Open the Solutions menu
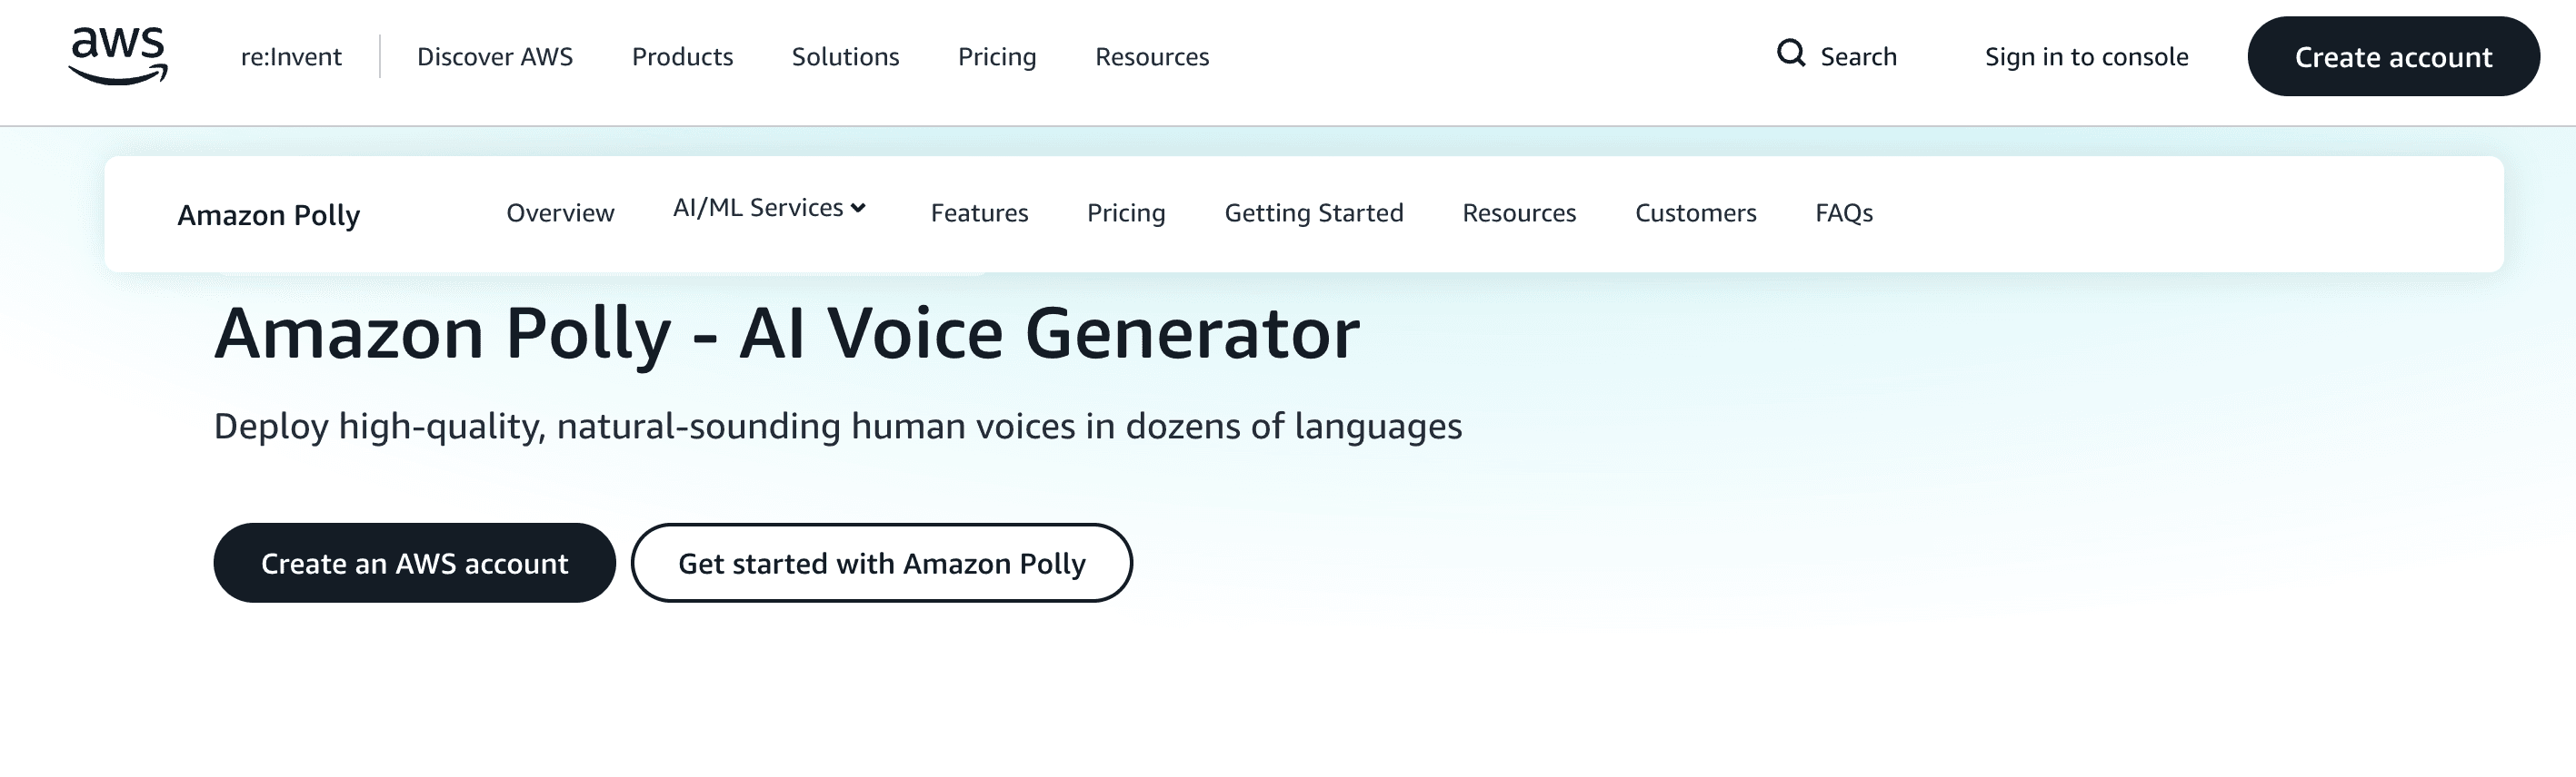2576x777 pixels. [845, 57]
